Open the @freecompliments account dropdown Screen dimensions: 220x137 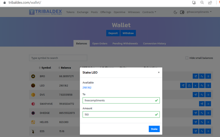[x=199, y=12]
